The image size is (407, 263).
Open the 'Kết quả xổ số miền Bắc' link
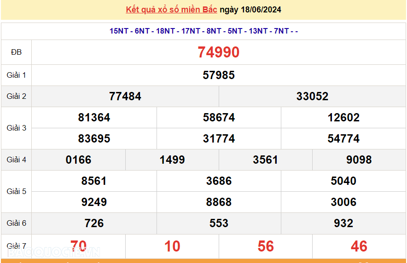click(172, 10)
